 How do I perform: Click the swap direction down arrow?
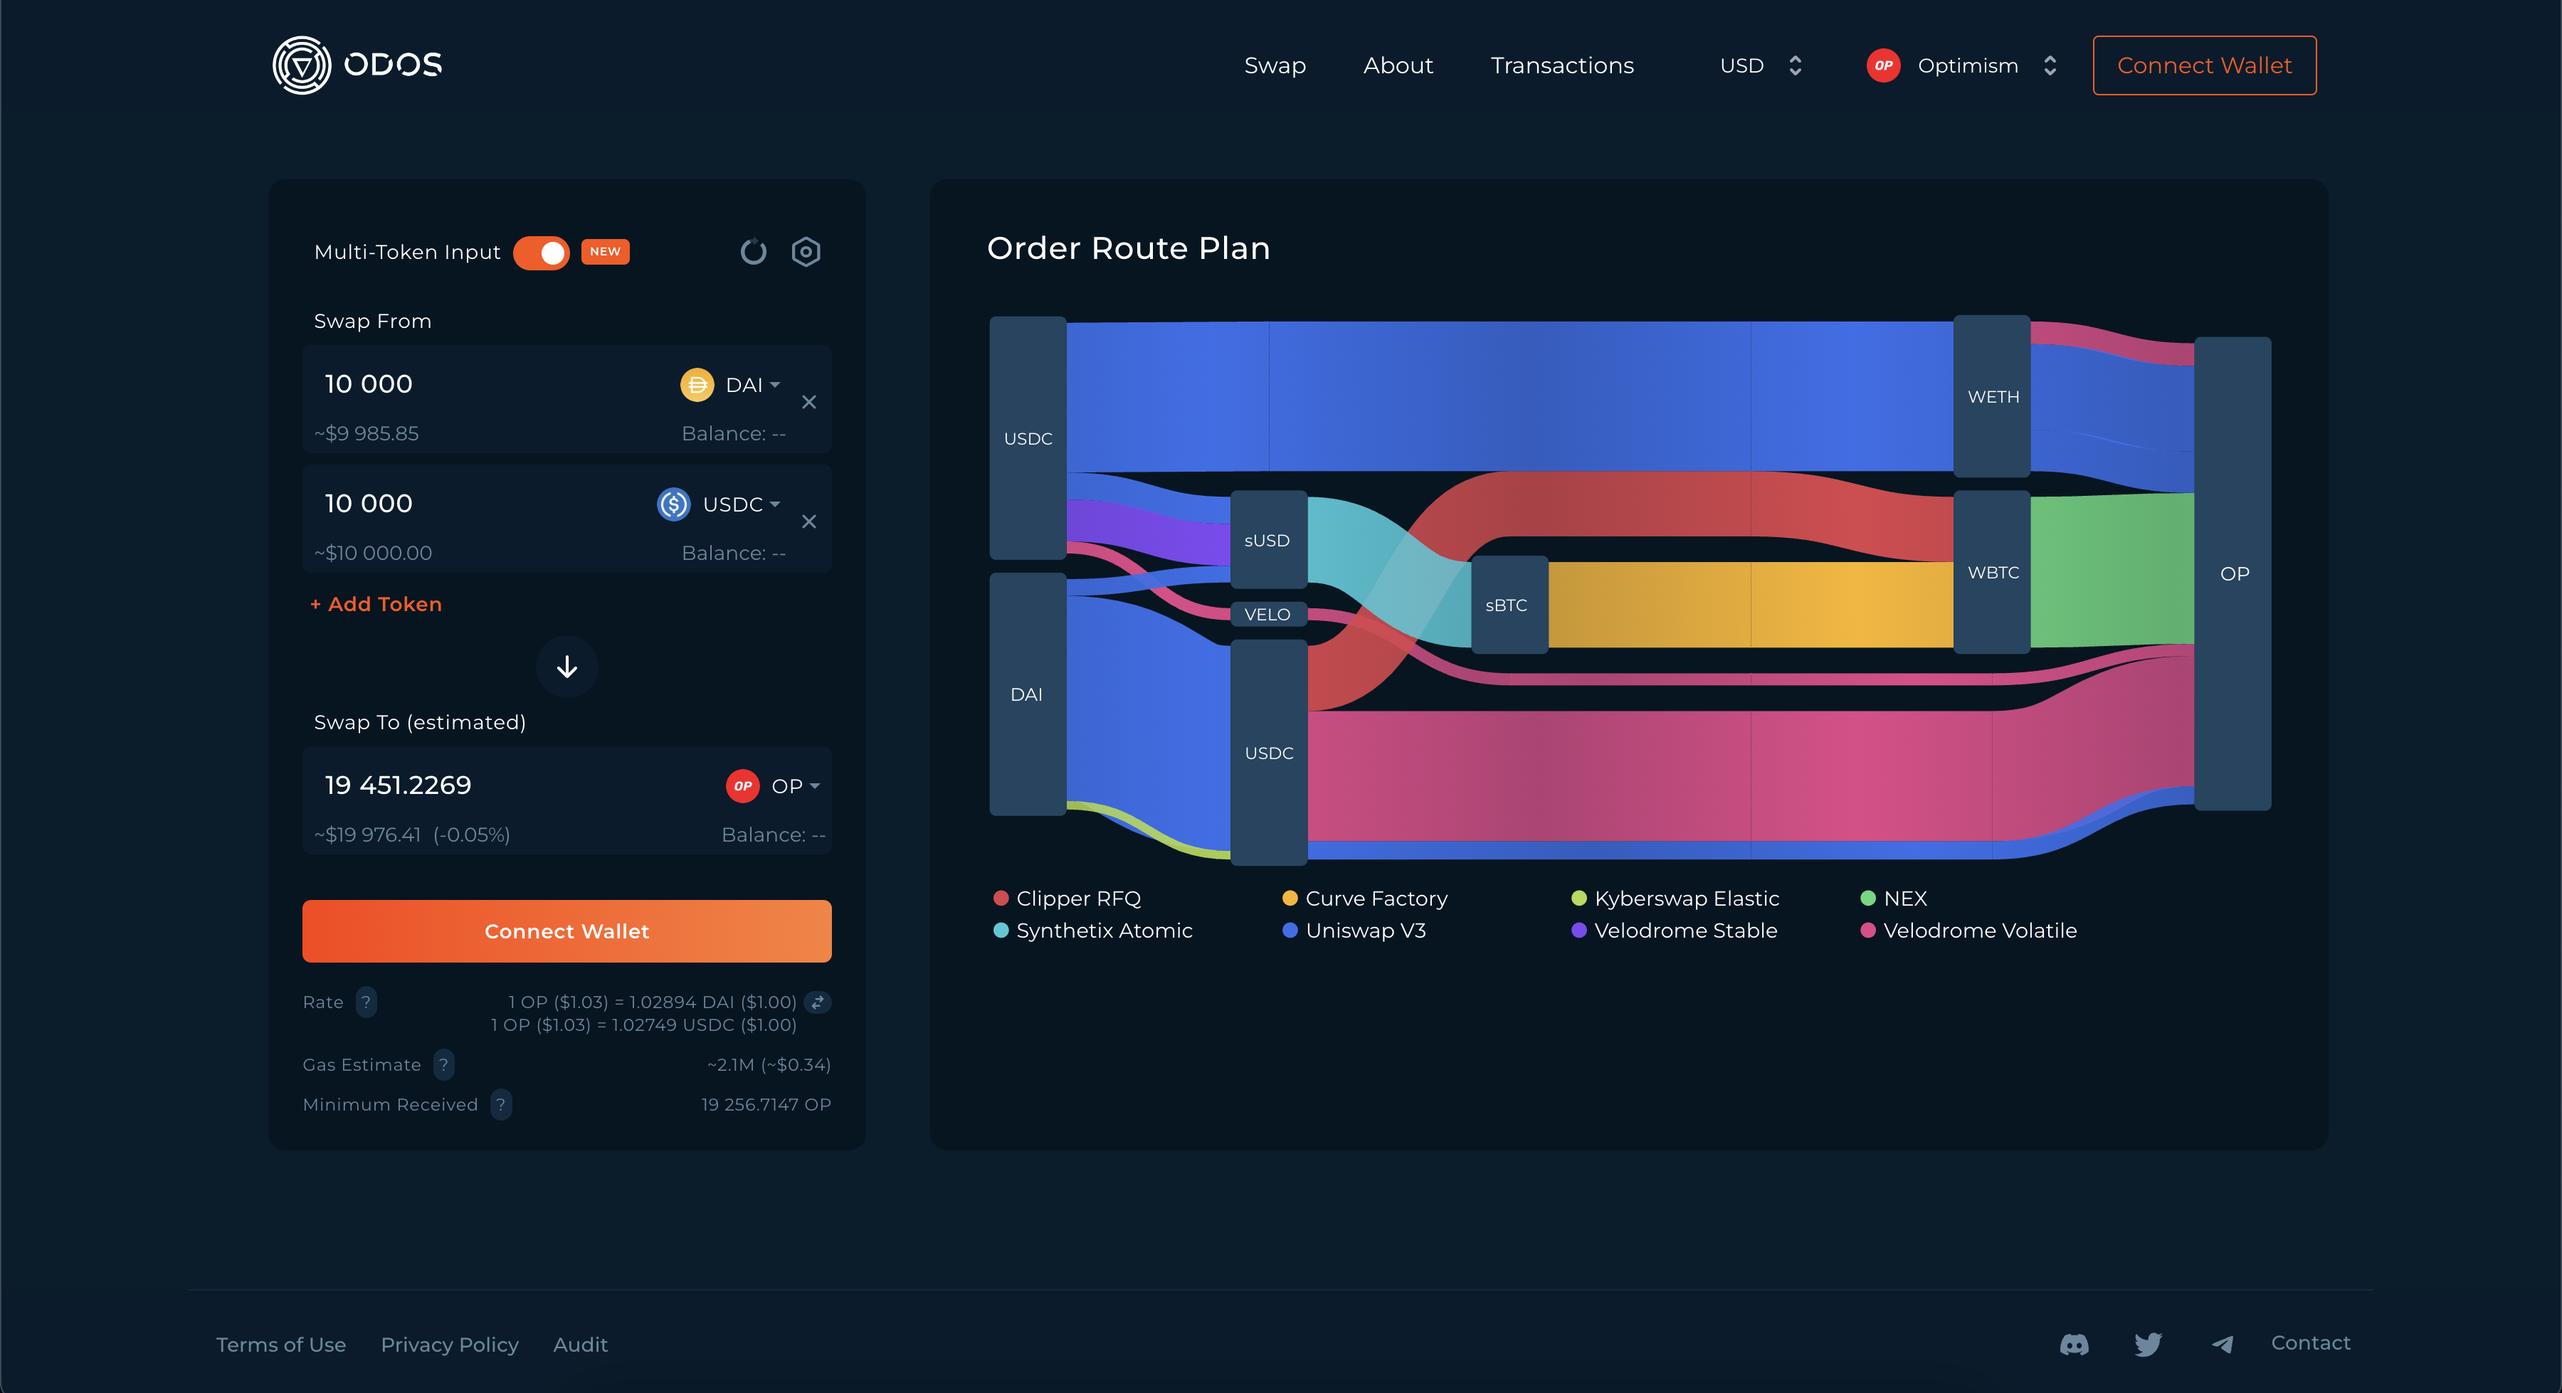click(567, 666)
